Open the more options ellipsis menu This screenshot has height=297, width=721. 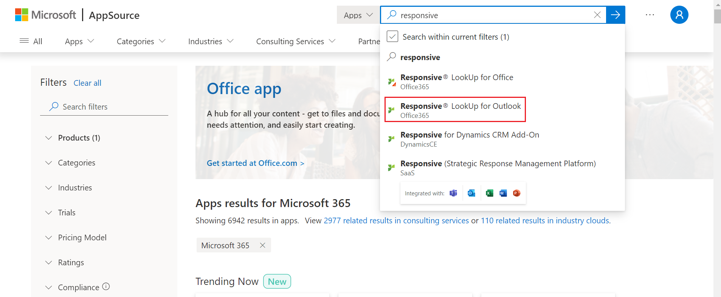point(650,15)
